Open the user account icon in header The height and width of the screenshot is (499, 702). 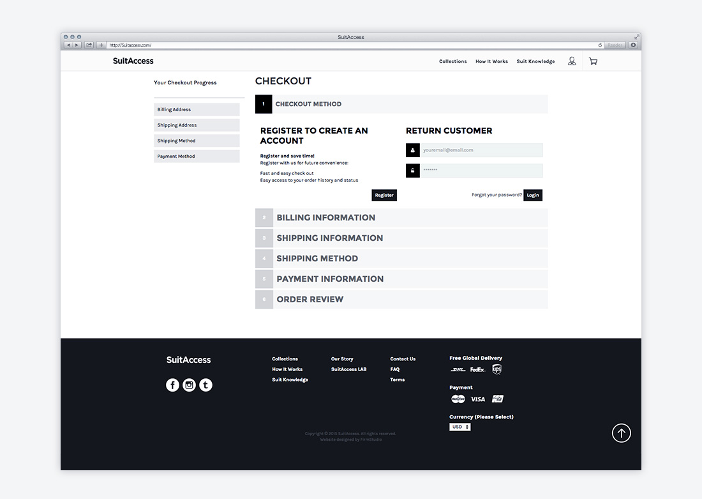[x=572, y=61]
